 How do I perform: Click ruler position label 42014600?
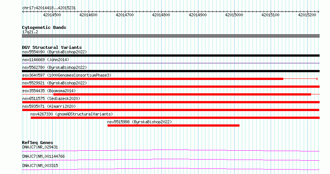(x=88, y=15)
